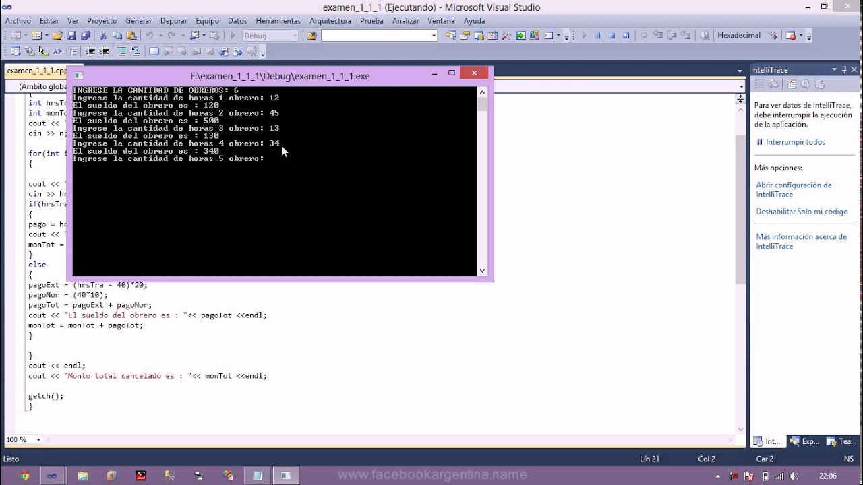The image size is (863, 485).
Task: Uncomment selected lines icon
Action: coord(136,51)
